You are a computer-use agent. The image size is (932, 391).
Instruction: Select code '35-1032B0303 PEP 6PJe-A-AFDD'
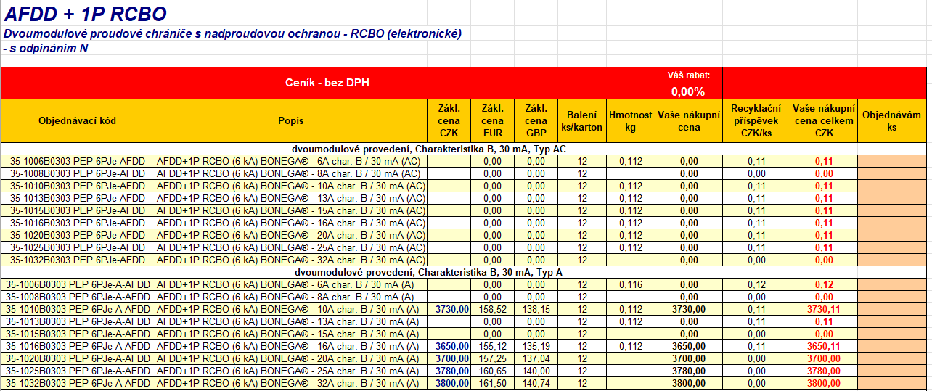point(78,383)
